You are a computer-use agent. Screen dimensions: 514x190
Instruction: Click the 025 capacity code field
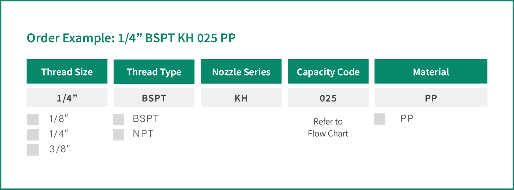pos(328,97)
